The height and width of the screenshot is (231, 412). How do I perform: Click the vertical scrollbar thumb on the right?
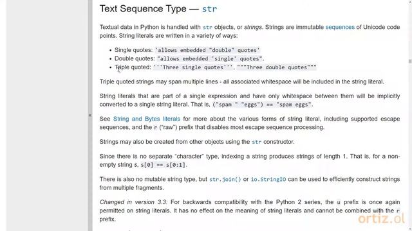410,62
